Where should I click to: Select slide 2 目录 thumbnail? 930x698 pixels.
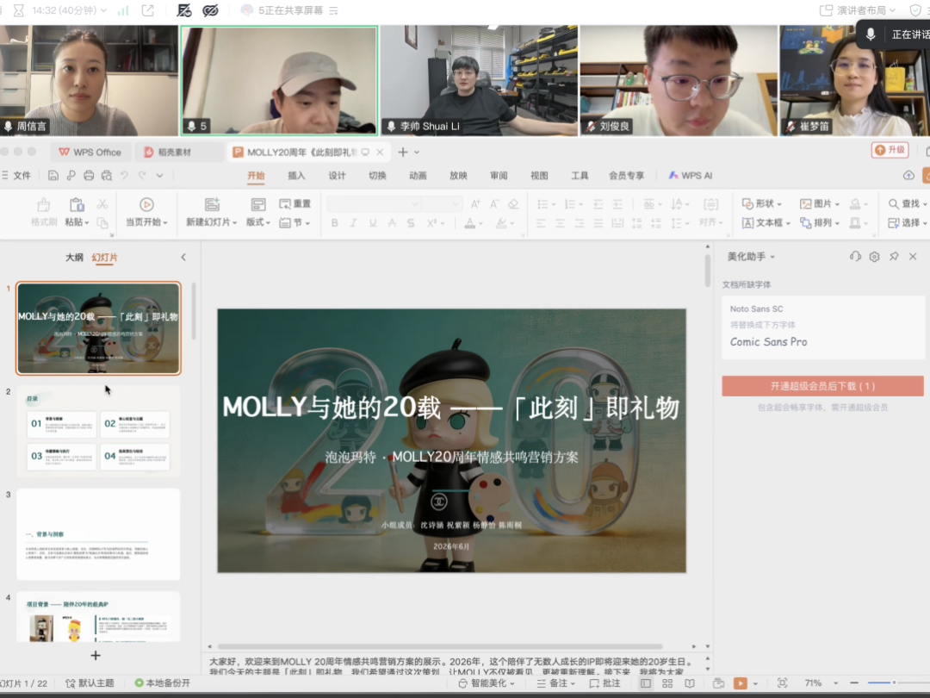(x=98, y=431)
